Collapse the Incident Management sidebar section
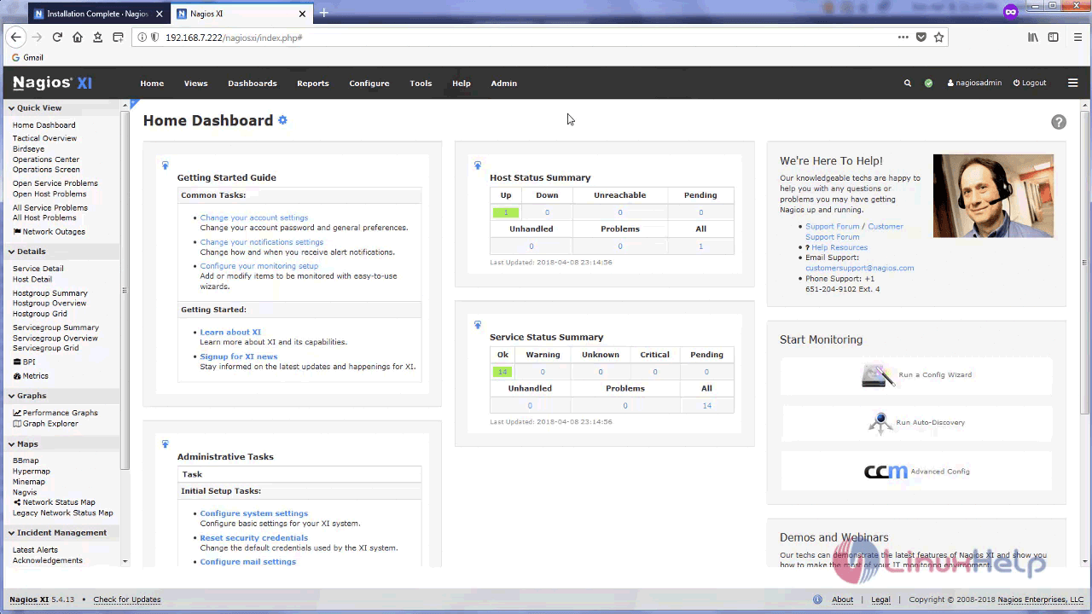The height and width of the screenshot is (614, 1092). pos(11,533)
